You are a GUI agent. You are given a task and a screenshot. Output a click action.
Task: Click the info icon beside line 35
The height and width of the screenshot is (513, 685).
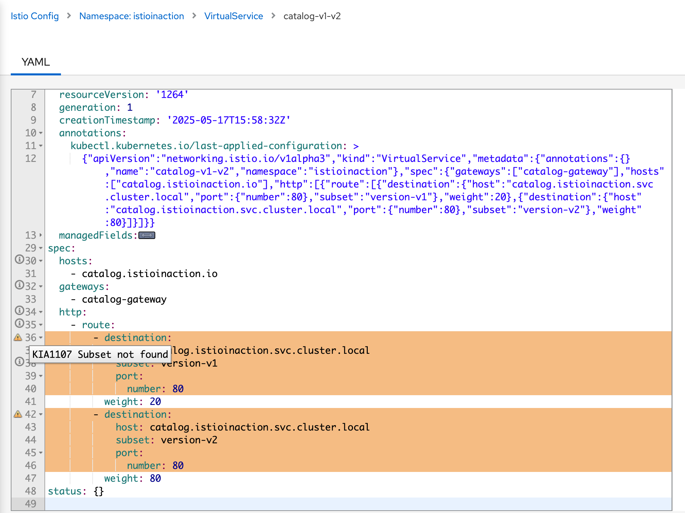click(x=20, y=323)
